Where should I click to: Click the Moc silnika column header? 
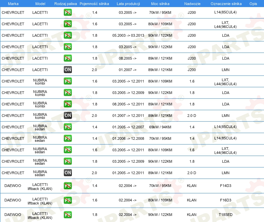tap(160, 4)
